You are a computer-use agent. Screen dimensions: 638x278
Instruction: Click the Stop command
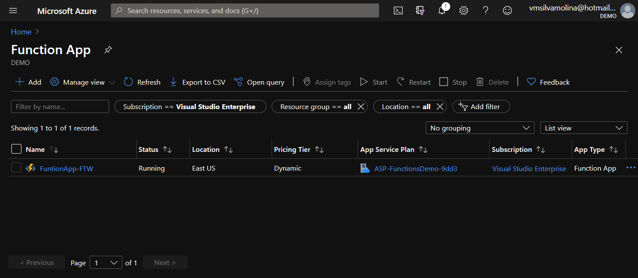click(453, 82)
